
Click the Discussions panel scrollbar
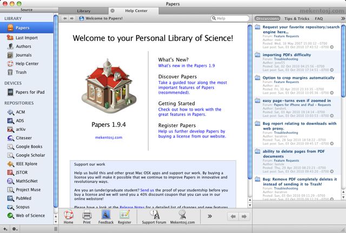(344, 60)
